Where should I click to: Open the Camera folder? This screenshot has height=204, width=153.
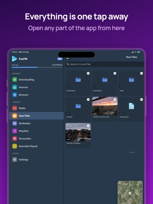click(x=78, y=109)
